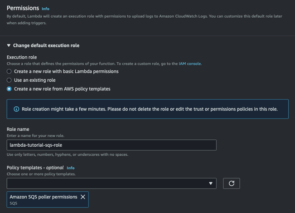This screenshot has width=295, height=213.
Task: Collapse the Change default execution role triangle
Action: tap(9, 45)
